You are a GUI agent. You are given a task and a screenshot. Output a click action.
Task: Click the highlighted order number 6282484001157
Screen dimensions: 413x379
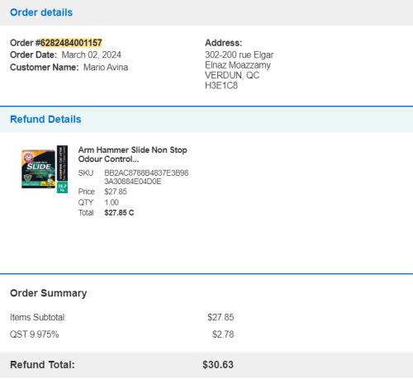point(71,43)
